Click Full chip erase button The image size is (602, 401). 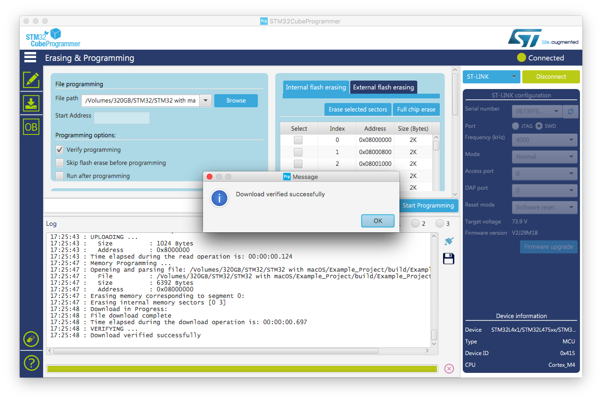click(416, 109)
